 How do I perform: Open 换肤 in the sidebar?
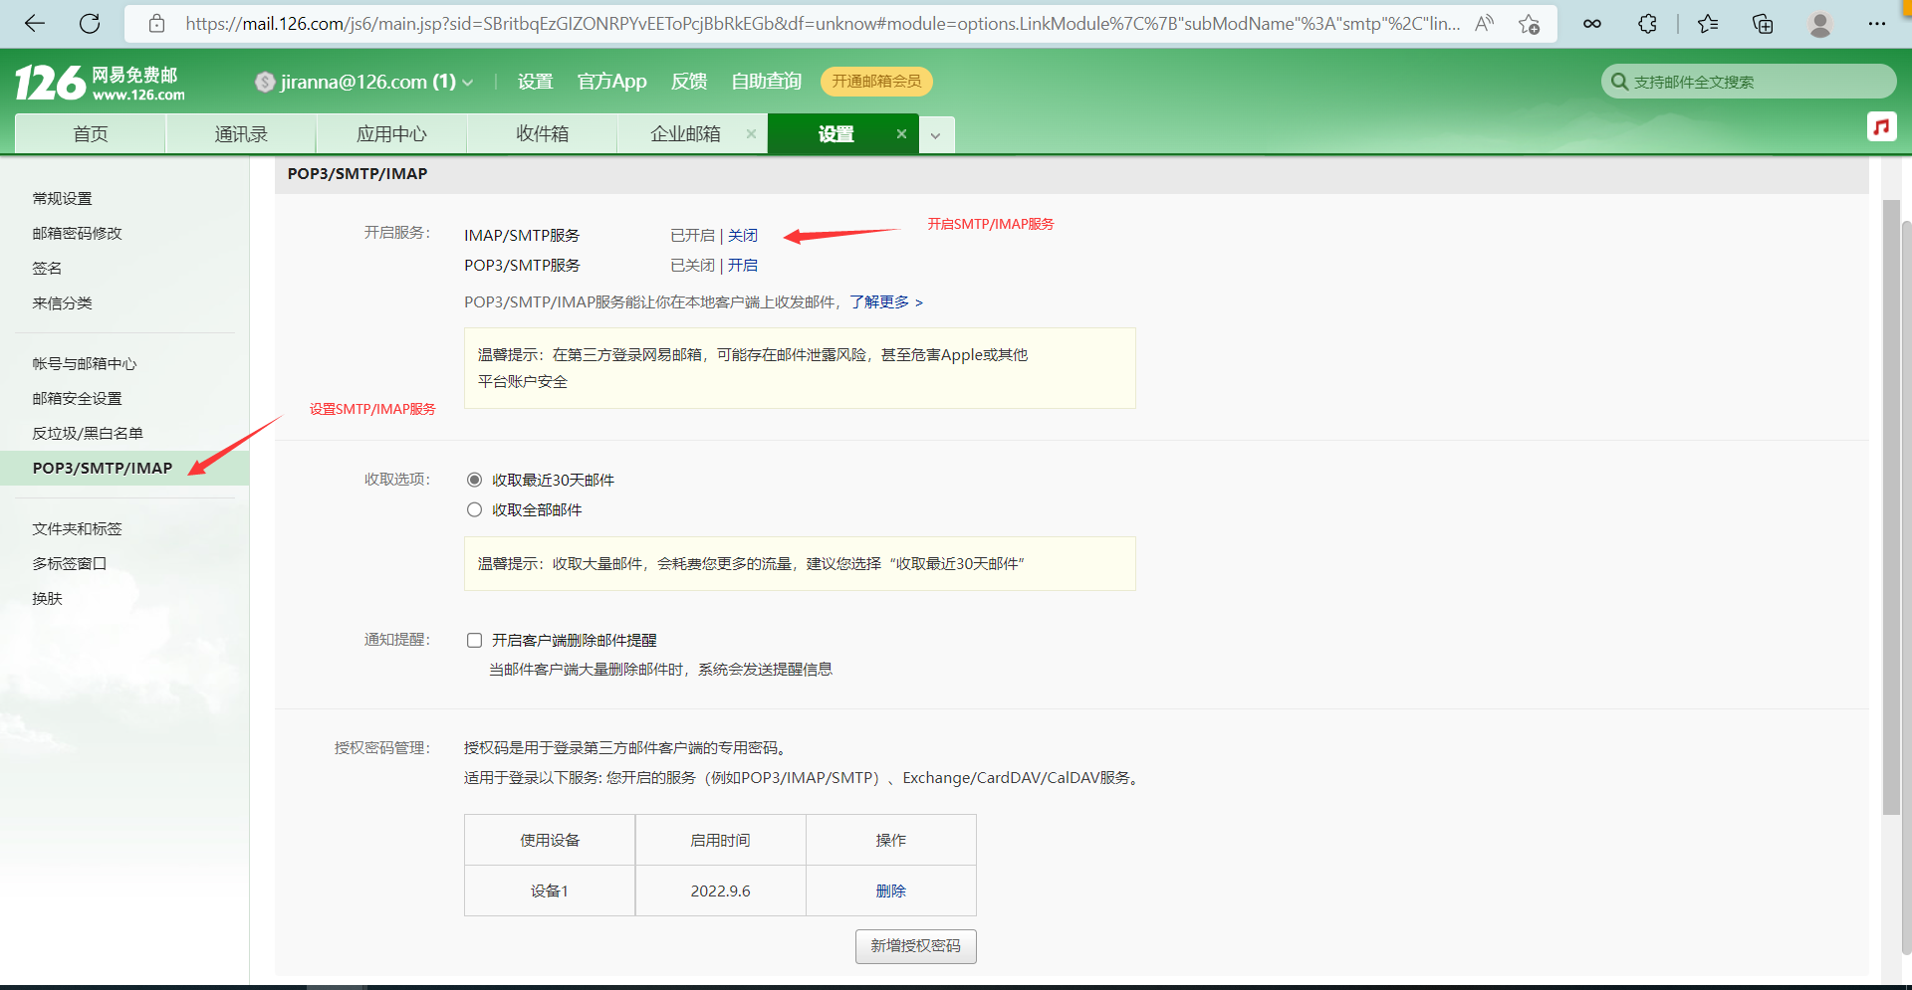47,598
